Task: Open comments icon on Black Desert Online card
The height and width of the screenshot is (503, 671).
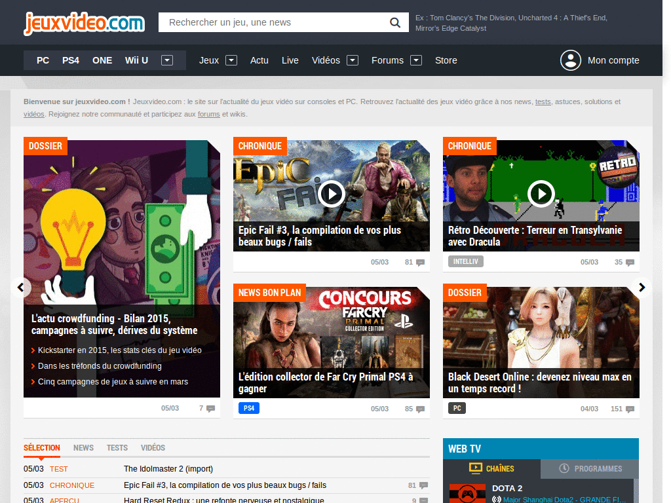Action: coord(630,409)
